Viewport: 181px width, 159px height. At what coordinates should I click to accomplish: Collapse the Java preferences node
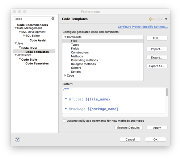point(16,43)
